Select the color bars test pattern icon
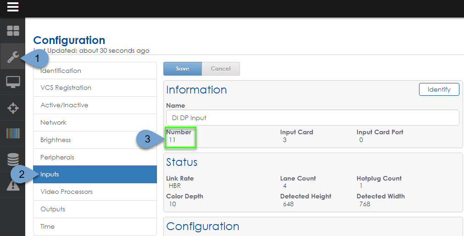This screenshot has width=464, height=236. click(x=12, y=134)
